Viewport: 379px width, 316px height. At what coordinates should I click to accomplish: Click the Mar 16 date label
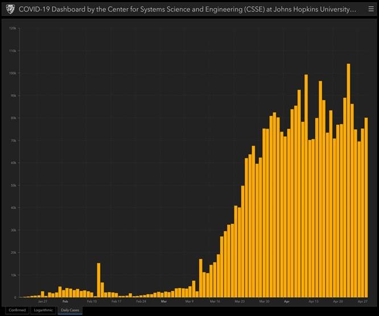(215, 301)
